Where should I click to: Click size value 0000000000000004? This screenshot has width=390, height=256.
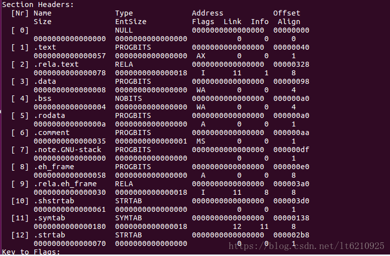[70, 107]
